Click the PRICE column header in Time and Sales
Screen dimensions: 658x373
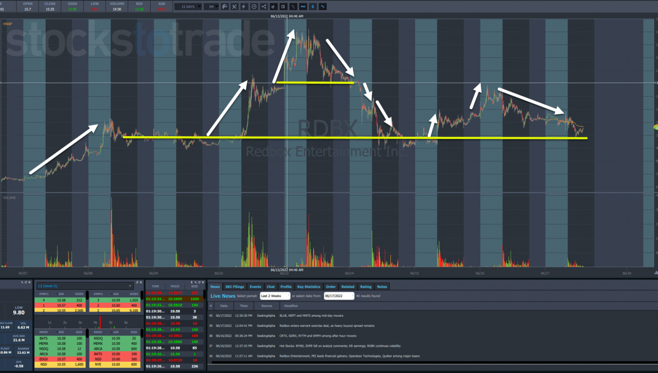[x=175, y=286]
